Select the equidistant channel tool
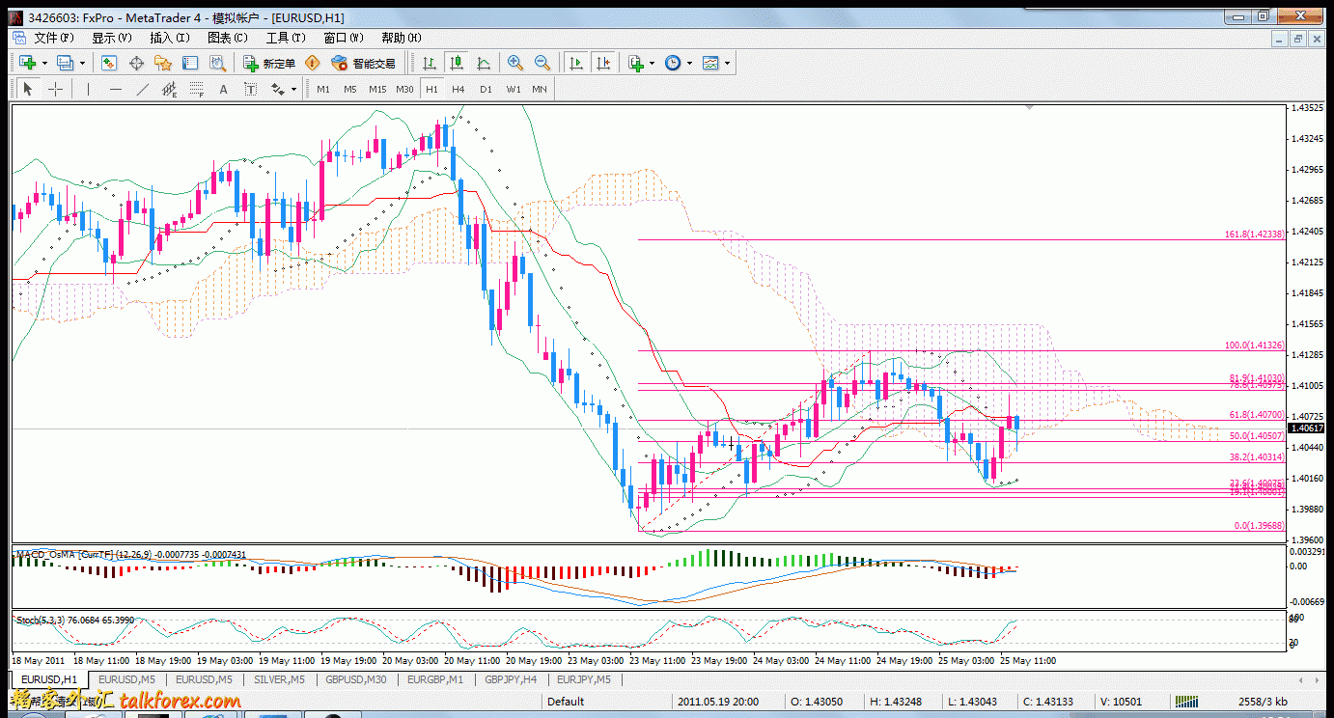Image resolution: width=1334 pixels, height=718 pixels. point(169,89)
